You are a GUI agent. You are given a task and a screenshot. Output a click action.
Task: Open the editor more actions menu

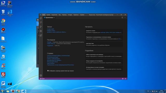(125, 18)
